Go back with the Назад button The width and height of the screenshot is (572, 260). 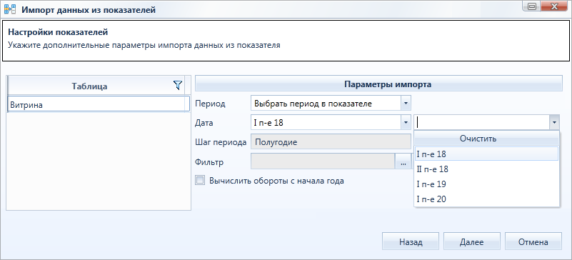tap(411, 241)
